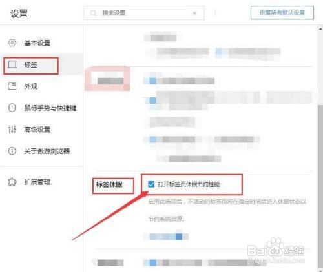Click the info icon for 关于傲游浏览器

(12, 151)
